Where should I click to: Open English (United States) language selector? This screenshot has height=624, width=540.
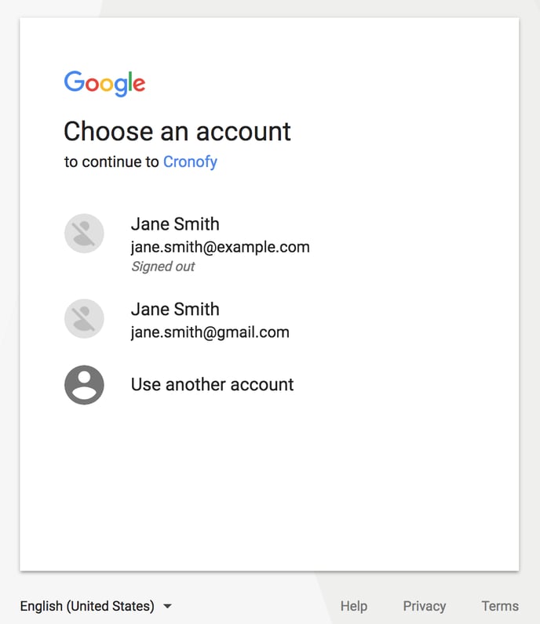[x=96, y=606]
